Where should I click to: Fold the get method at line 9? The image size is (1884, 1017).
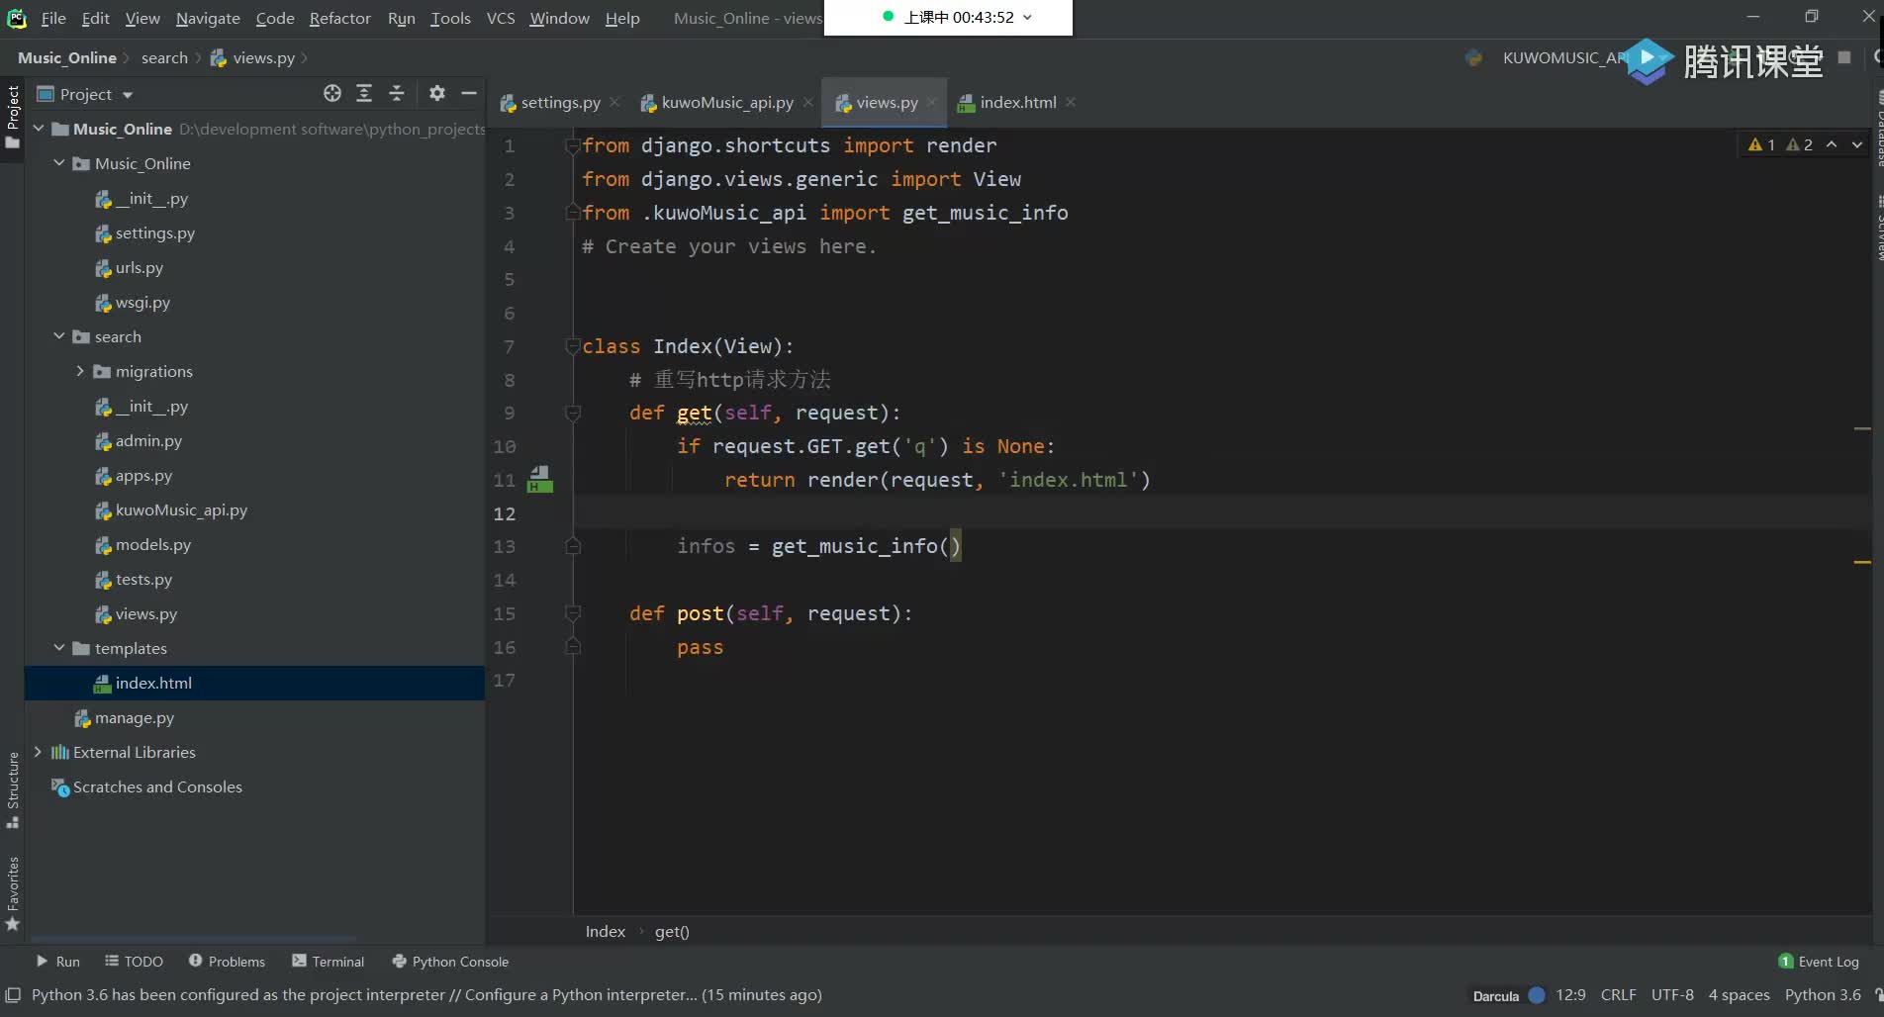572,413
